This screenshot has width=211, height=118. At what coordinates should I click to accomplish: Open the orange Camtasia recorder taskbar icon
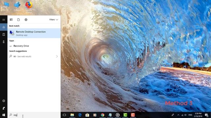click(x=133, y=115)
